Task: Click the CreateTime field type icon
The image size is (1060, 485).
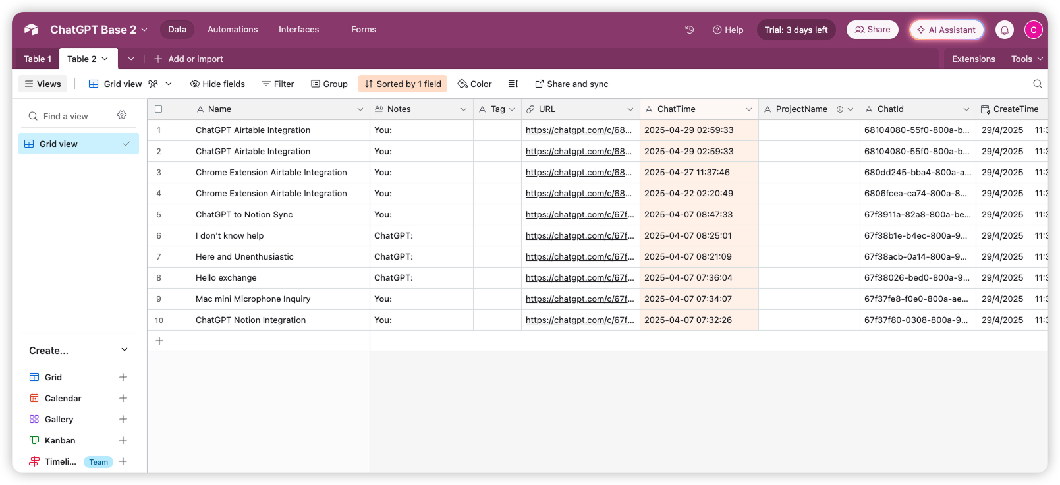Action: tap(985, 109)
